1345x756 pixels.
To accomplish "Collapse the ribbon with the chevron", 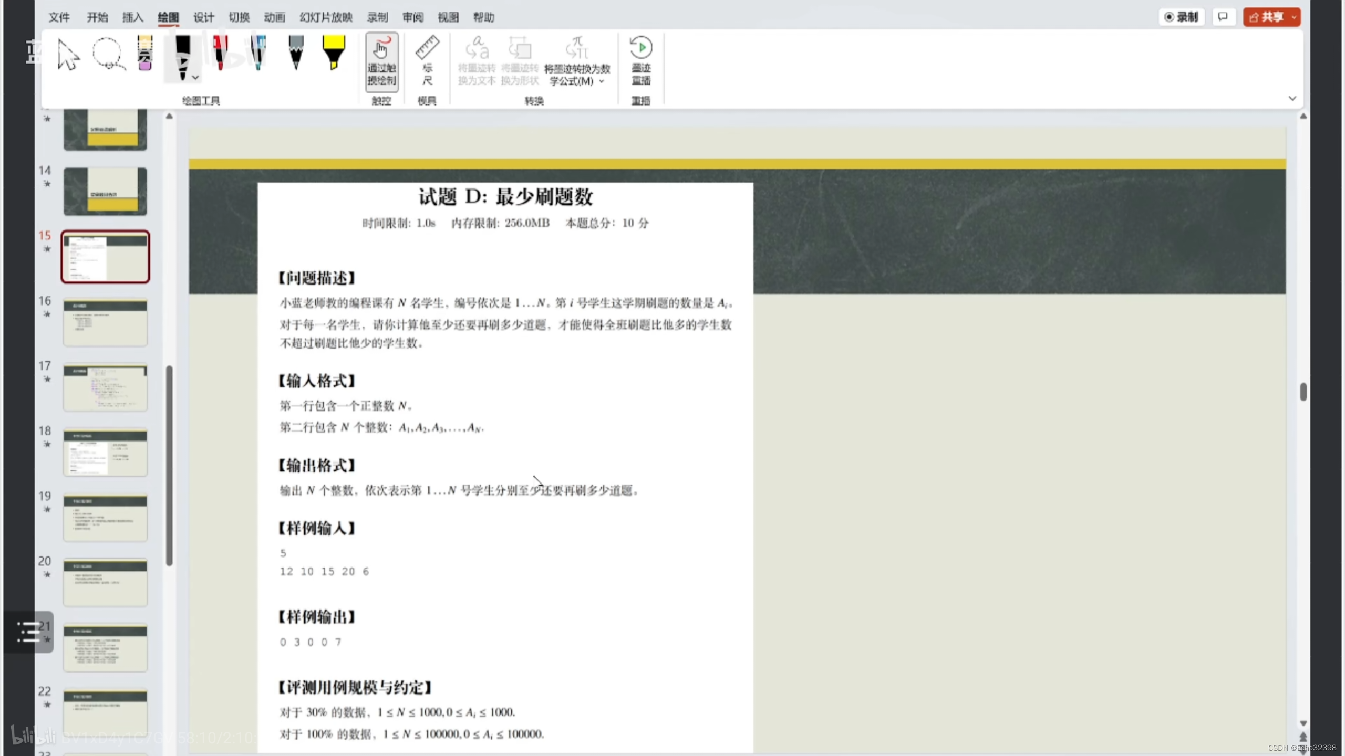I will pos(1292,98).
